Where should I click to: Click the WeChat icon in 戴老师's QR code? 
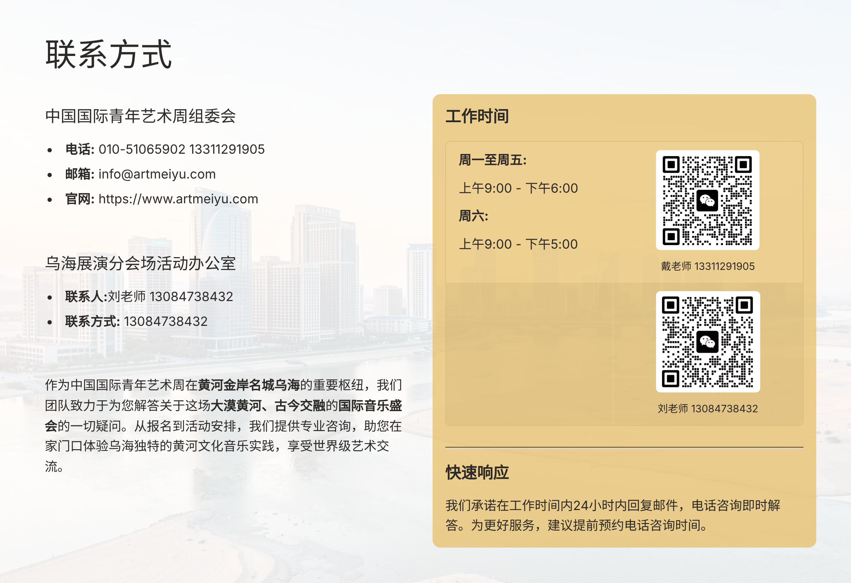(x=707, y=200)
